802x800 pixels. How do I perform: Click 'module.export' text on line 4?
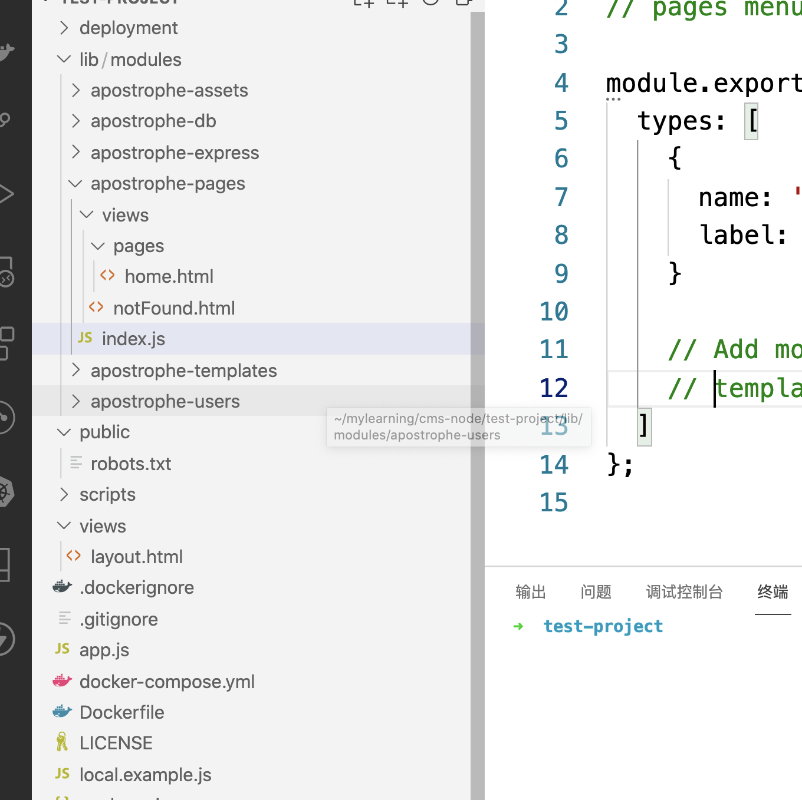click(704, 84)
